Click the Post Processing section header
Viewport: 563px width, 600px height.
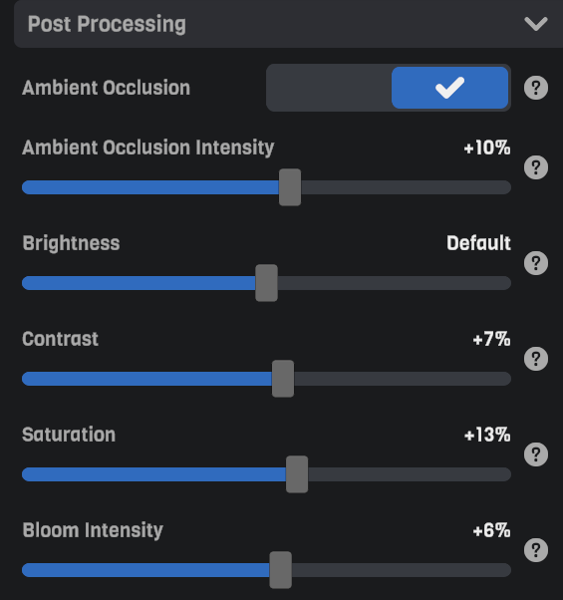[288, 24]
